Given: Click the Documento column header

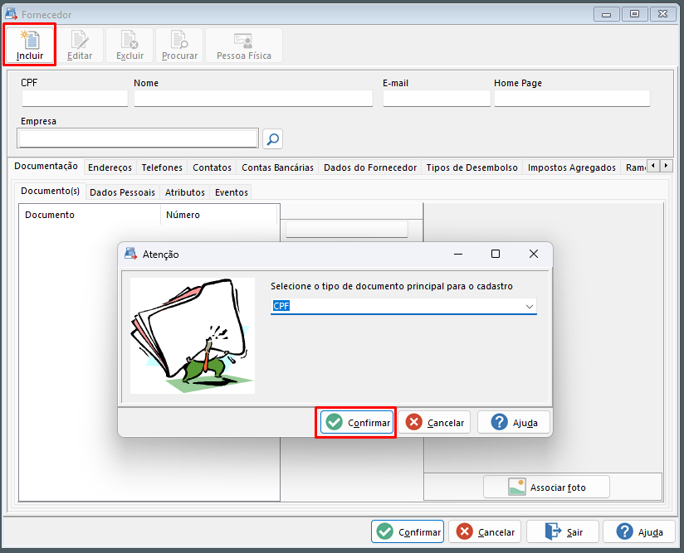Looking at the screenshot, I should click(x=90, y=215).
